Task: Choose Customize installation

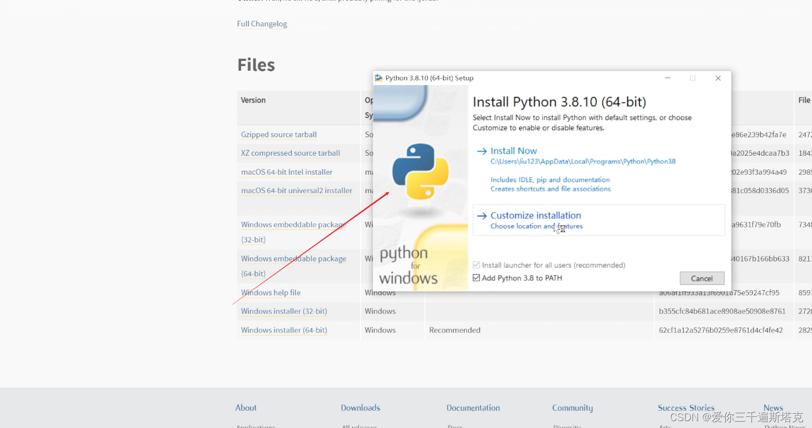Action: tap(535, 215)
